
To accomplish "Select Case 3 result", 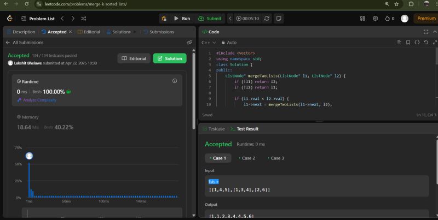I will point(275,158).
